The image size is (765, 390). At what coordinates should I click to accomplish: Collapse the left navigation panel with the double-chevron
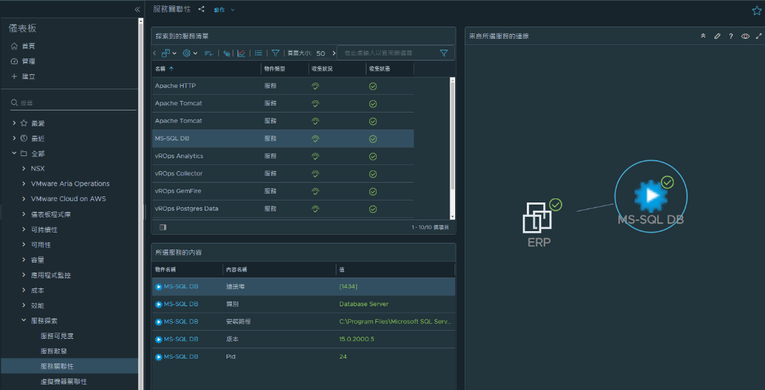[137, 10]
